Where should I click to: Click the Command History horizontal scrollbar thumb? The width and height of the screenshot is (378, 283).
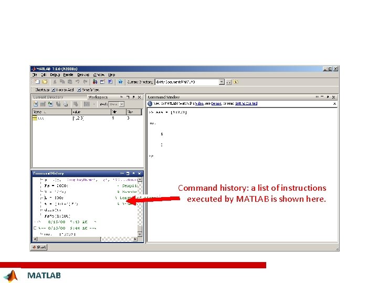click(x=69, y=239)
